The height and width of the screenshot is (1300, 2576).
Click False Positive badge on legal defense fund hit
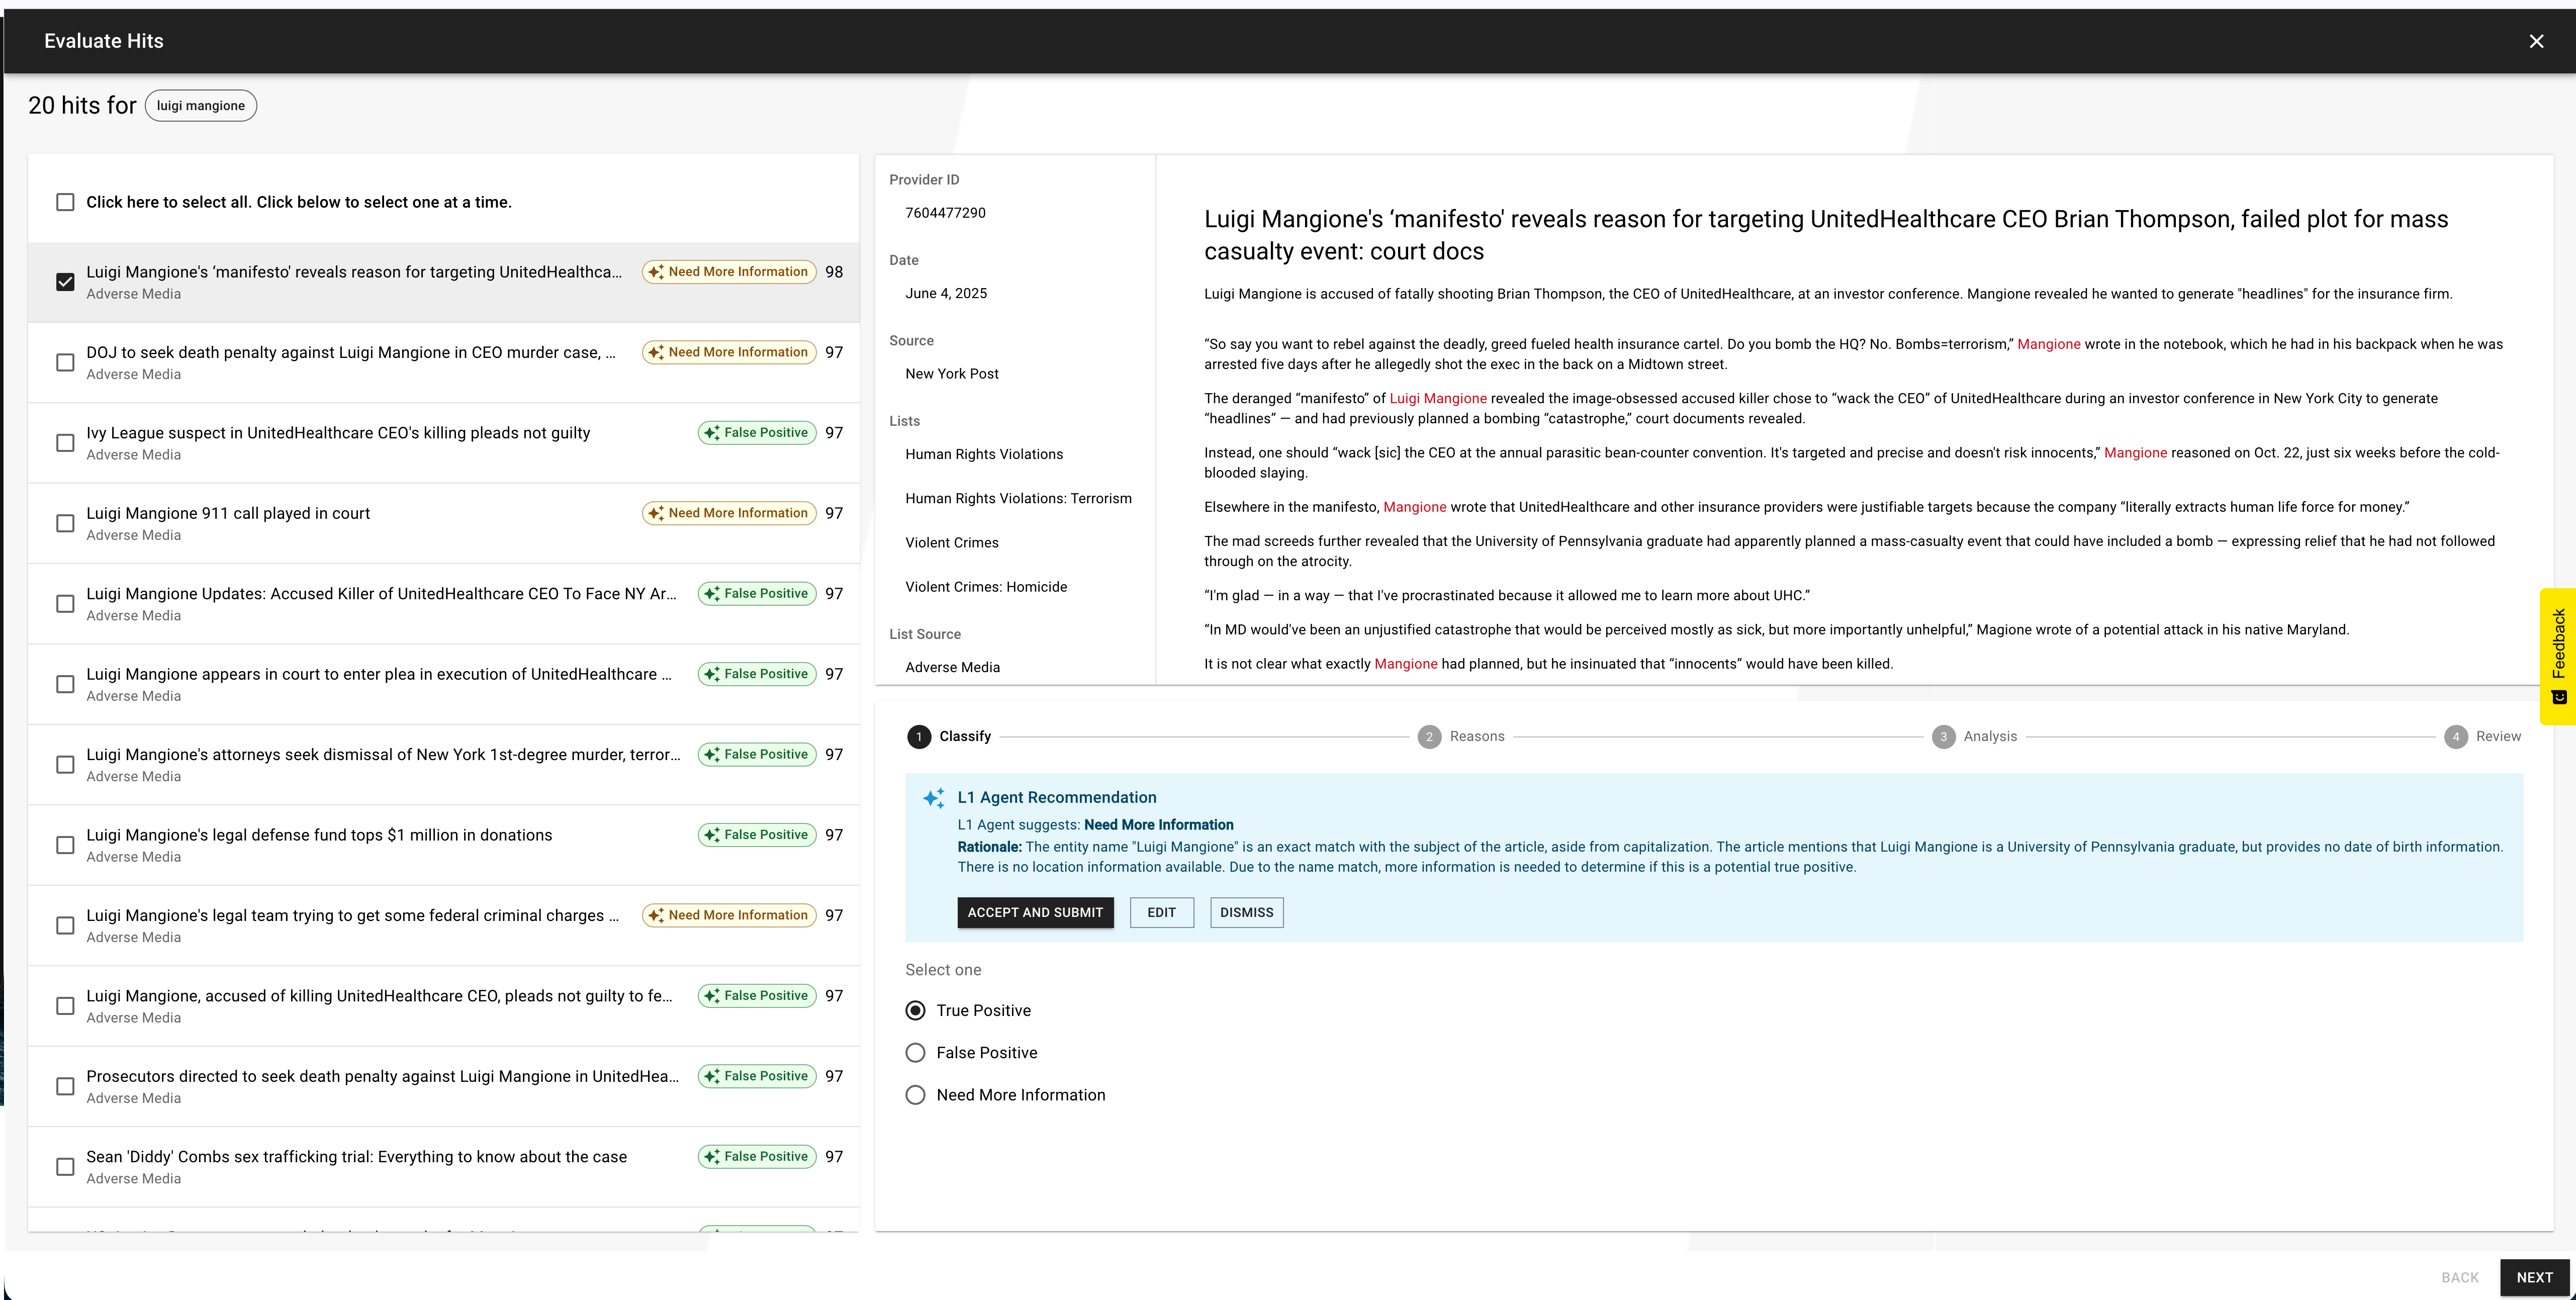click(757, 835)
